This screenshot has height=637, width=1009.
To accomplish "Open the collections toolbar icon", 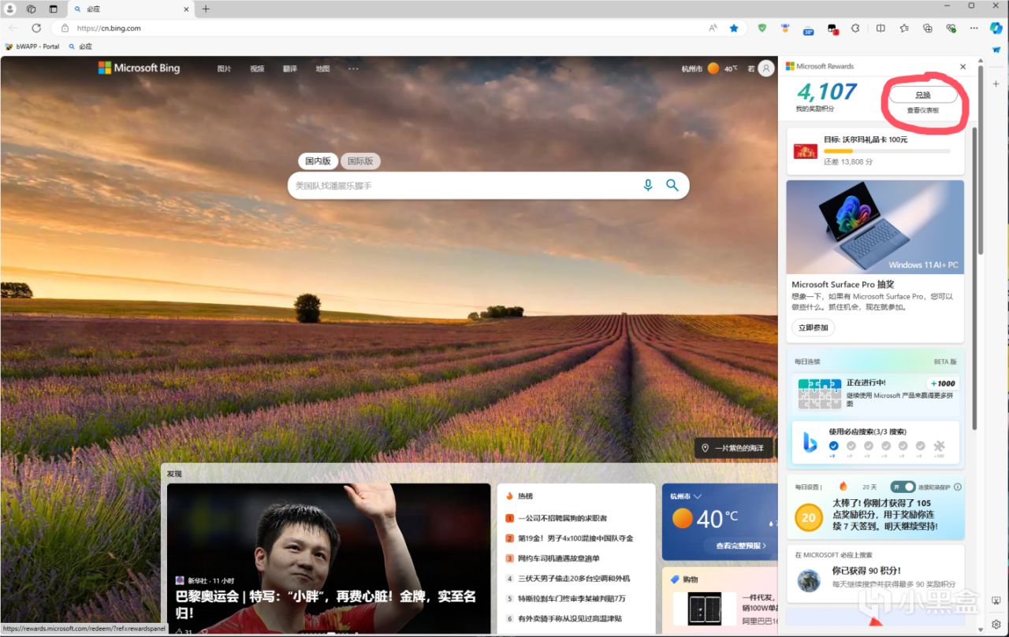I will 928,28.
